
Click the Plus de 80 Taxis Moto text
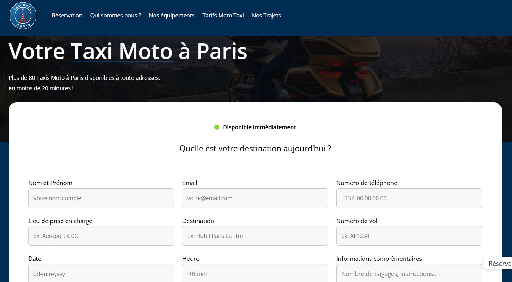(x=84, y=78)
